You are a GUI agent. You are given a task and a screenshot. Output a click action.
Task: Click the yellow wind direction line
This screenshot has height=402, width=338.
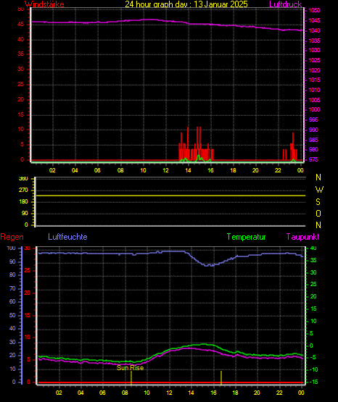tap(170, 196)
